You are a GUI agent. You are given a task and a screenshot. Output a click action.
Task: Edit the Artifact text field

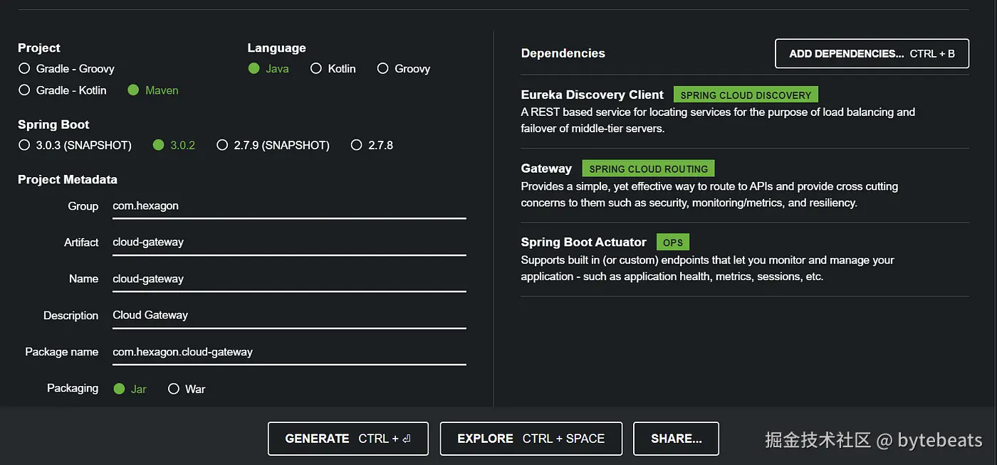288,242
